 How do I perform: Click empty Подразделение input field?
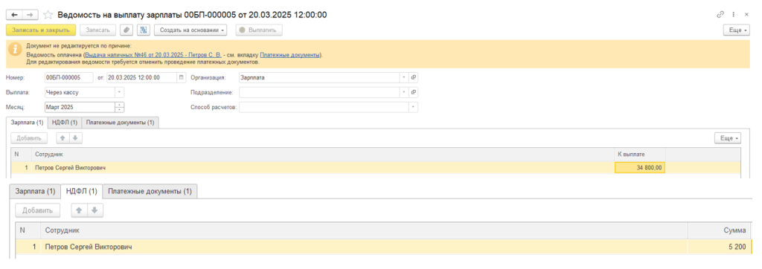pyautogui.click(x=319, y=92)
